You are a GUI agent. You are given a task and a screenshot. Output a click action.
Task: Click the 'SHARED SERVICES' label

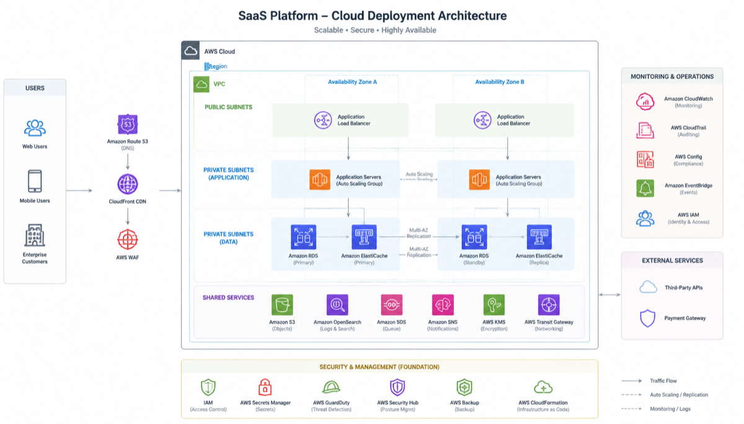coord(228,298)
